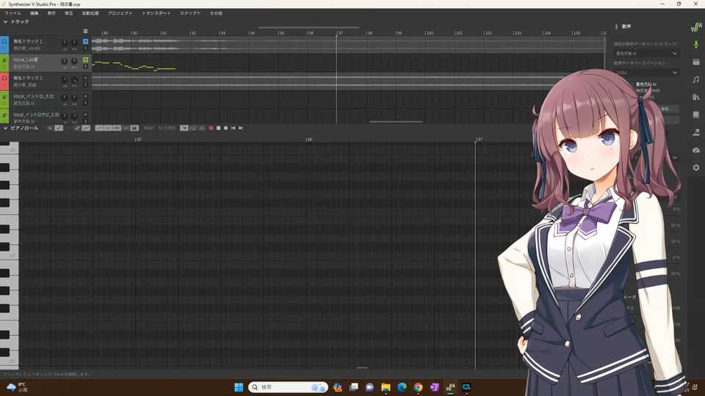The width and height of the screenshot is (705, 396).
Task: Jump to end with skip-forward button
Action: [x=241, y=128]
